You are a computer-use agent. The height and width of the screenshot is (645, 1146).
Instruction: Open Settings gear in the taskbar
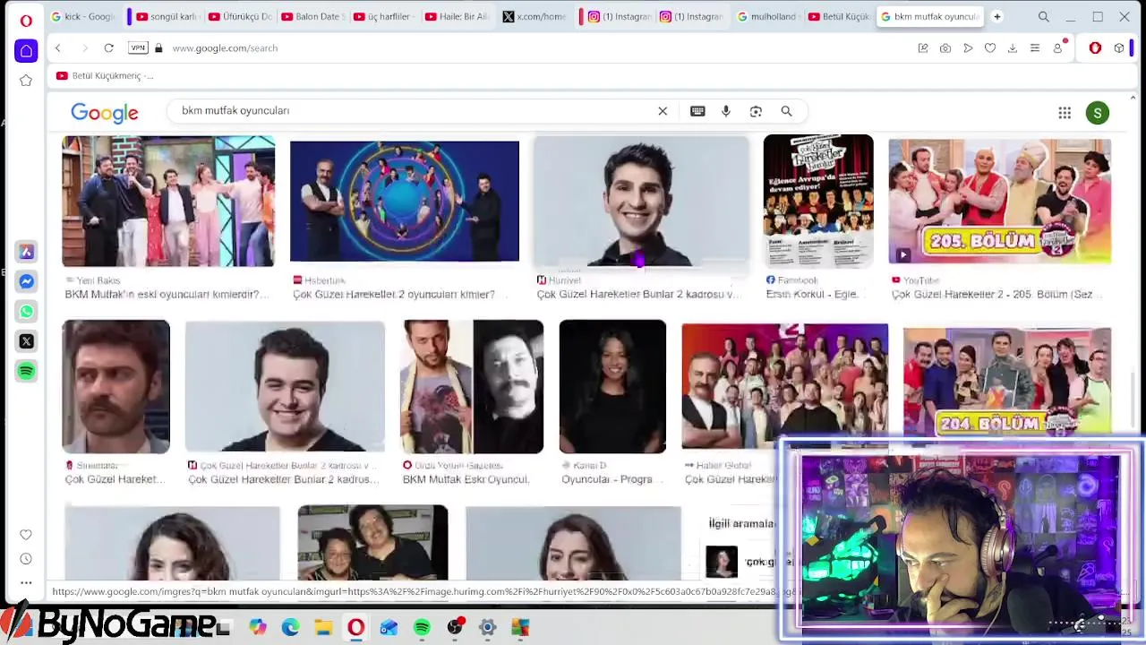487,627
